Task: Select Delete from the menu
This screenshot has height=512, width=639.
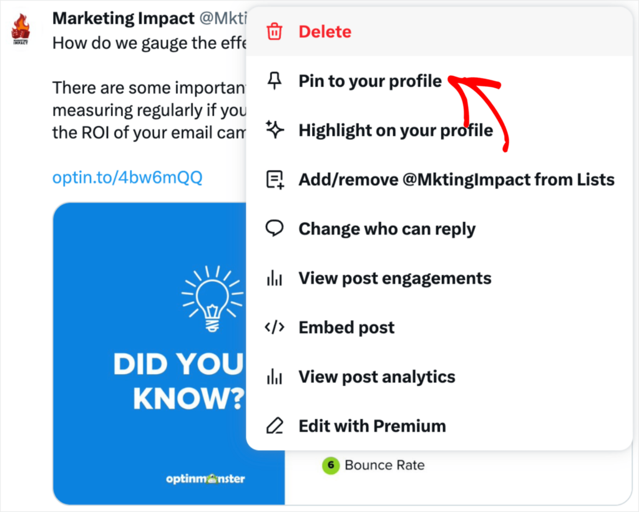Action: [x=325, y=31]
